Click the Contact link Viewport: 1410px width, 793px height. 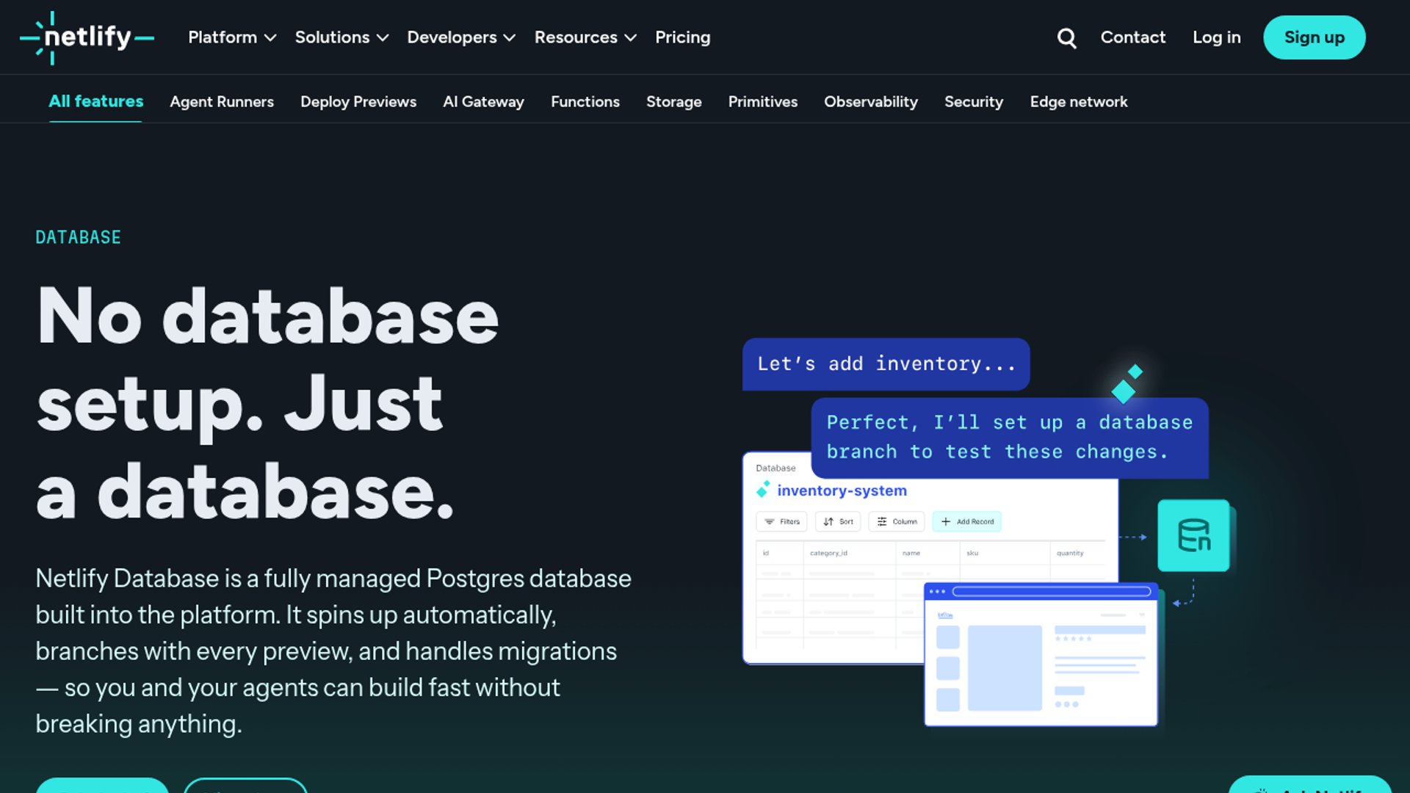(x=1132, y=37)
